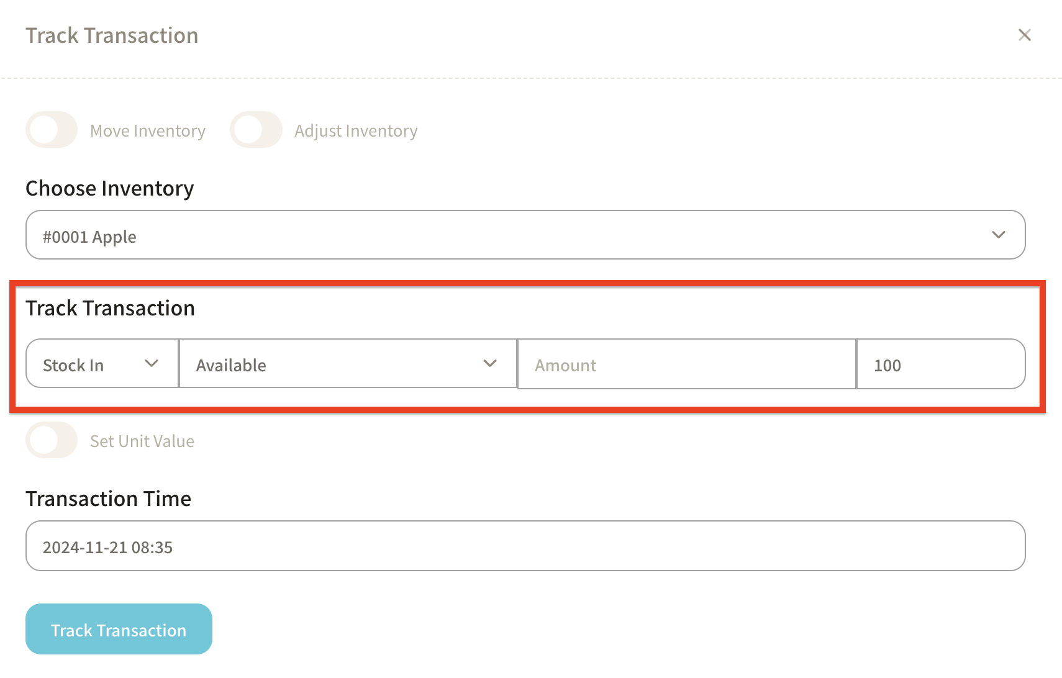Viewport: 1062px width, 678px height.
Task: Click the field showing 100
Action: (940, 364)
